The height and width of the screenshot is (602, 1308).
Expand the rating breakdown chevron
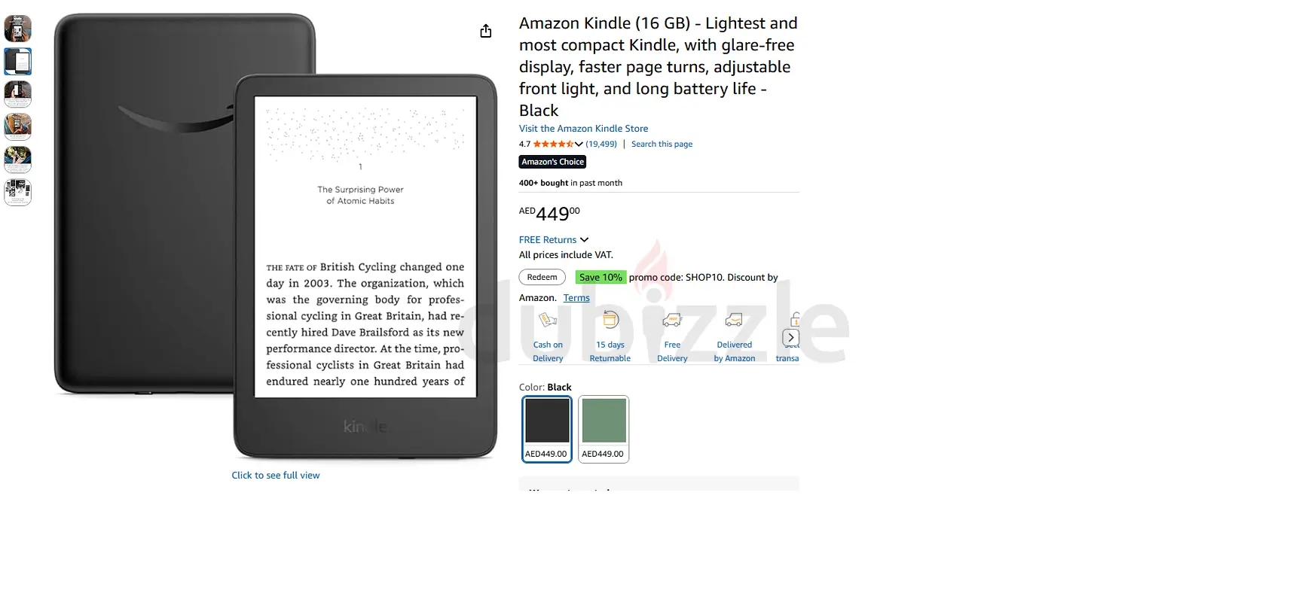579,144
